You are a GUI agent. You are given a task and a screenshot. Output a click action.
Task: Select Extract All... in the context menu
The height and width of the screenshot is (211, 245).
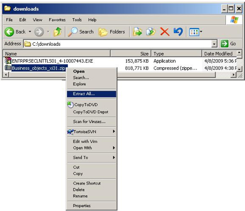[91, 94]
